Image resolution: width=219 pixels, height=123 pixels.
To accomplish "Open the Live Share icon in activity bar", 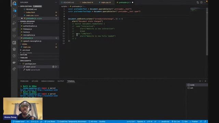I will 14,69.
